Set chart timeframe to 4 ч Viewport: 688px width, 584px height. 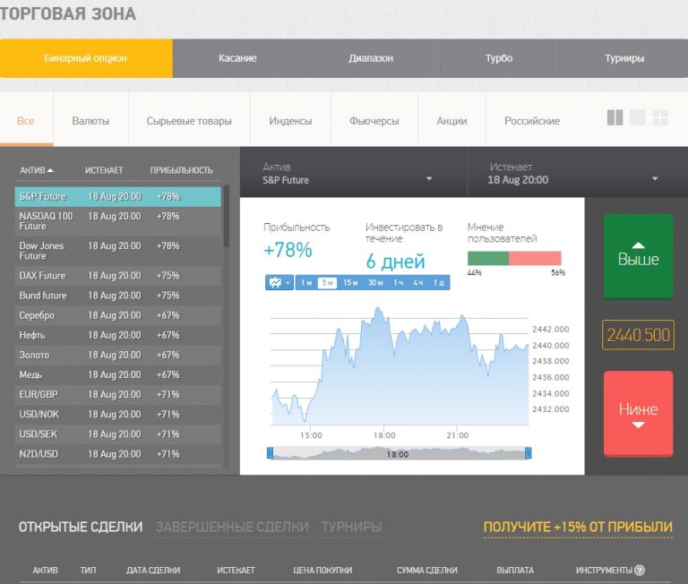[x=417, y=282]
